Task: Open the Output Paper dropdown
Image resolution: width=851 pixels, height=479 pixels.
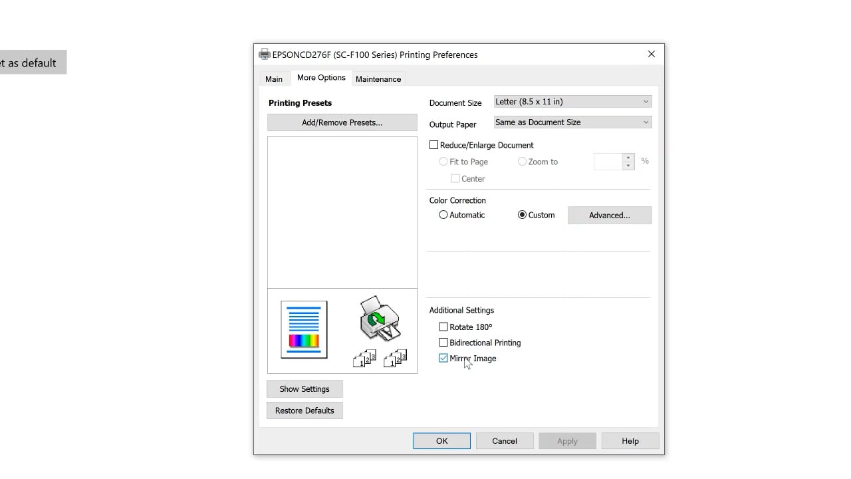Action: 572,122
